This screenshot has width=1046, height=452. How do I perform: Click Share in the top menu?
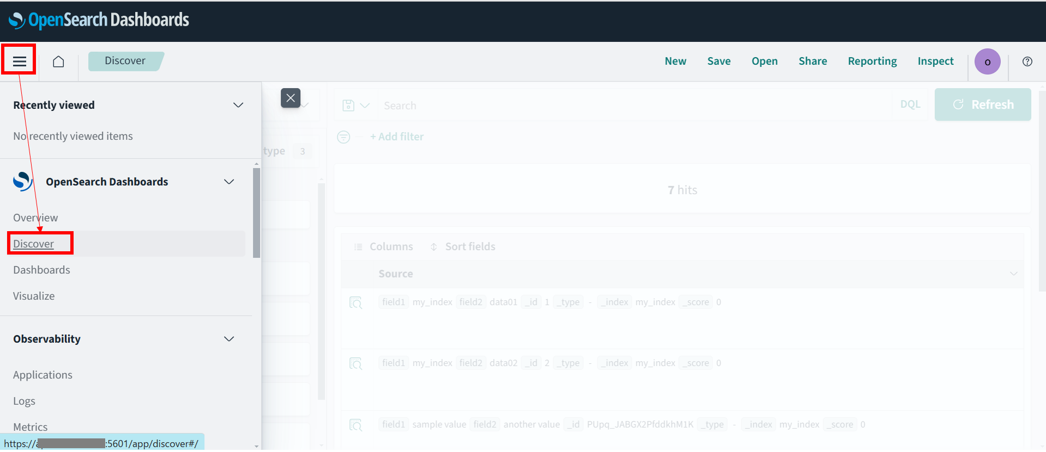pyautogui.click(x=813, y=61)
